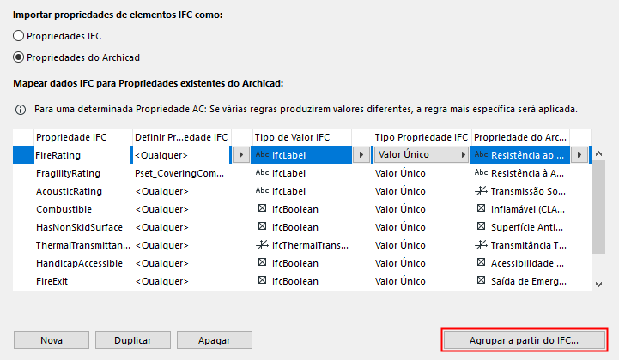Sort by the Propriedade IFC column header
This screenshot has height=360, width=619.
pyautogui.click(x=72, y=137)
